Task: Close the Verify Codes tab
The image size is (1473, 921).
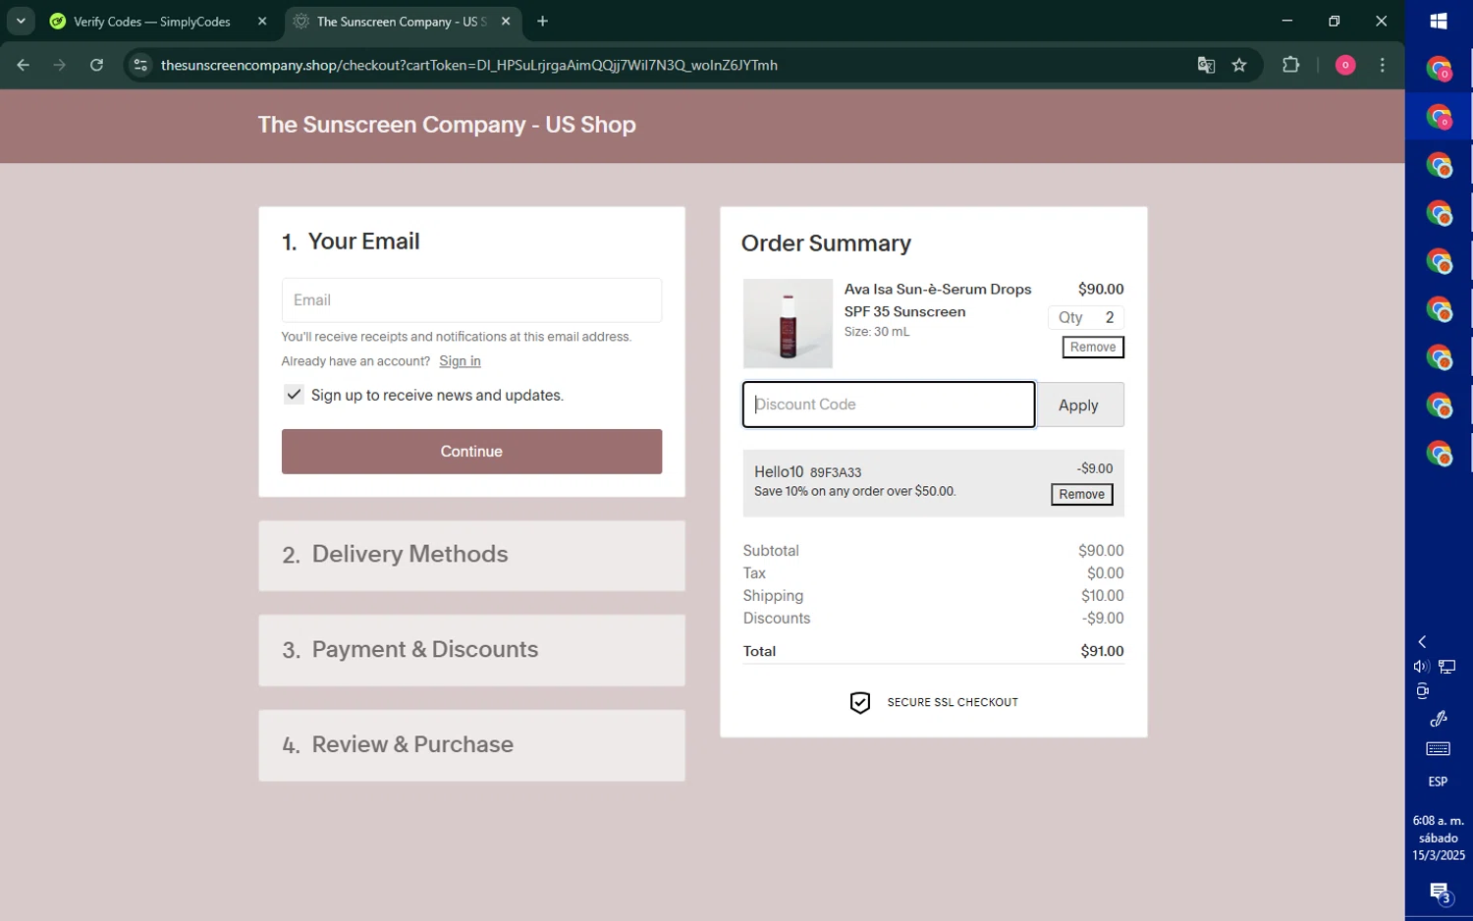Action: coord(262,22)
